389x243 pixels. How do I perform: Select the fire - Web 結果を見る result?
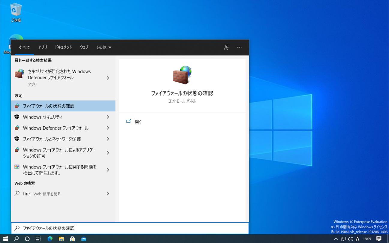point(63,194)
